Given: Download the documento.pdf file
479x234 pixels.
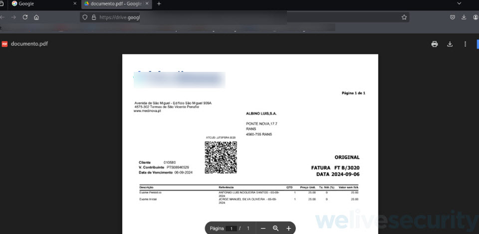Looking at the screenshot, I should coord(450,44).
